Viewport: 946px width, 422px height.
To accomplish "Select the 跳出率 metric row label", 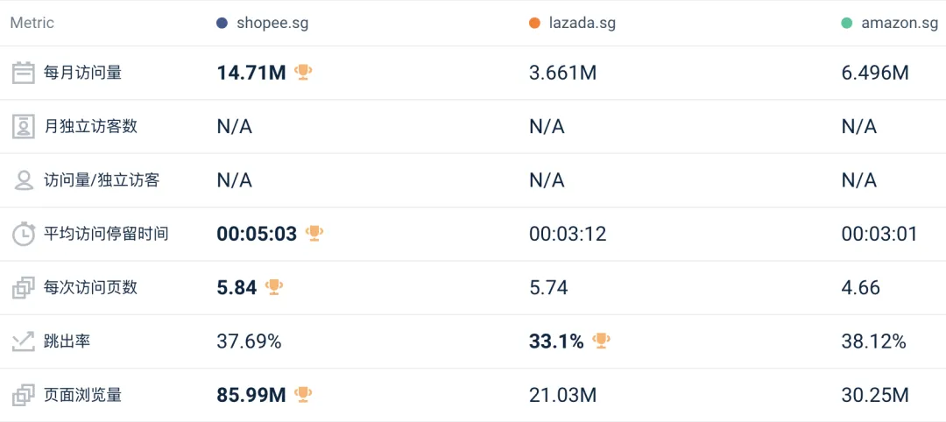I will click(67, 341).
